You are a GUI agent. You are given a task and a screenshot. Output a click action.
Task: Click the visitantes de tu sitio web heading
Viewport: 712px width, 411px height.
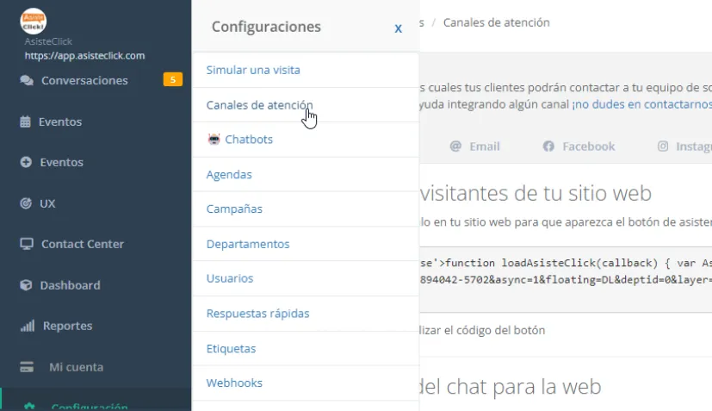click(536, 193)
